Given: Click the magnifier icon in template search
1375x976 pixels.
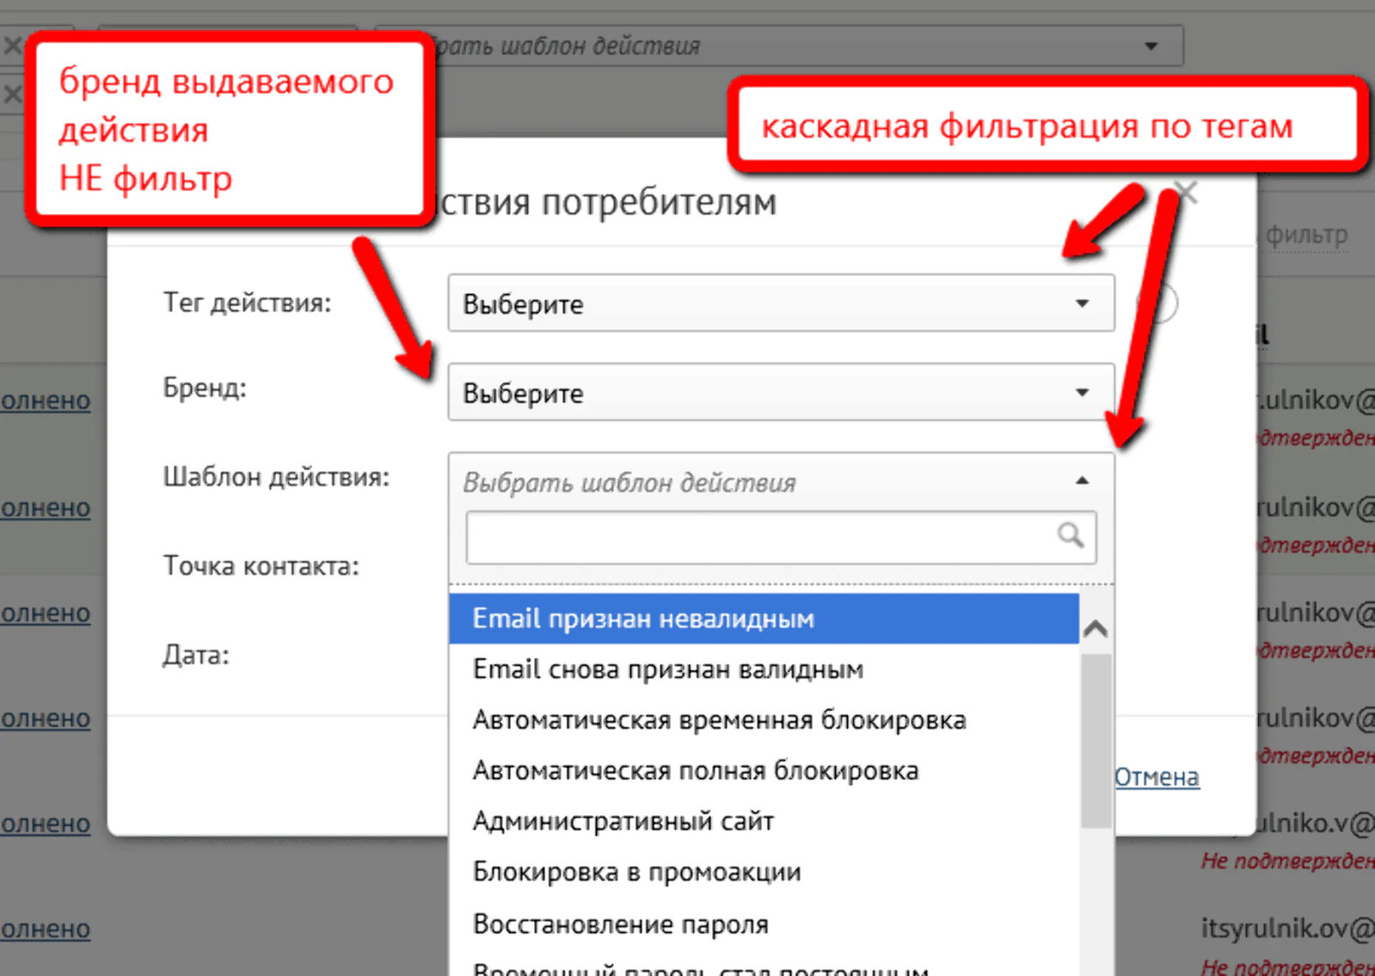Looking at the screenshot, I should pos(1070,536).
